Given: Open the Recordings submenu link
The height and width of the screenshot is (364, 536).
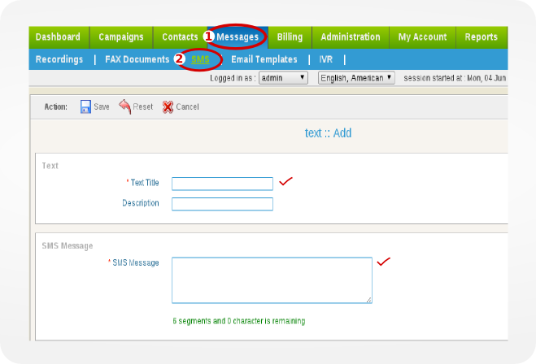Looking at the screenshot, I should tap(59, 59).
